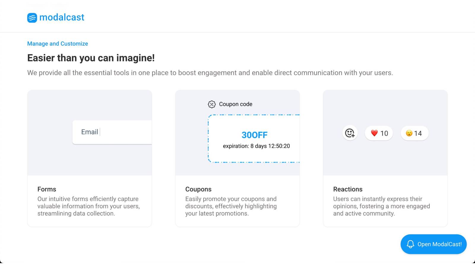Click the Easier than you can imagine heading

[x=91, y=58]
